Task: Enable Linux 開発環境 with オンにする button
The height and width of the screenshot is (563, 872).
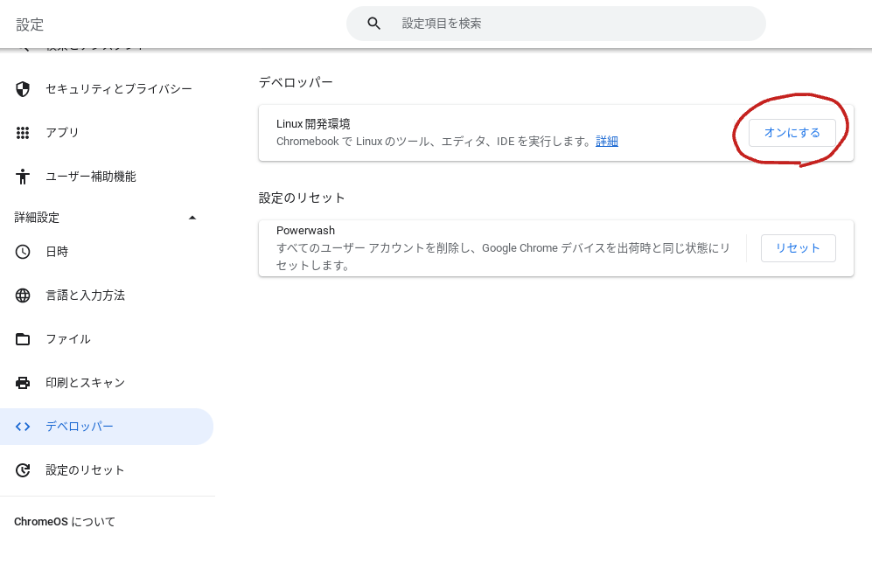Action: pyautogui.click(x=792, y=133)
